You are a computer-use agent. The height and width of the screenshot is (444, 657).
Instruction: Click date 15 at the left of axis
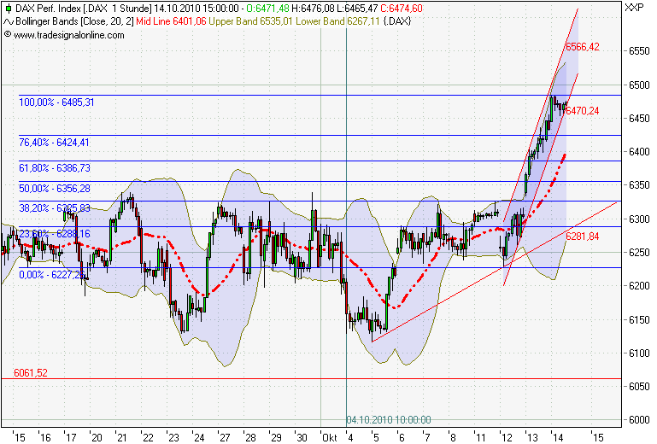(x=20, y=438)
